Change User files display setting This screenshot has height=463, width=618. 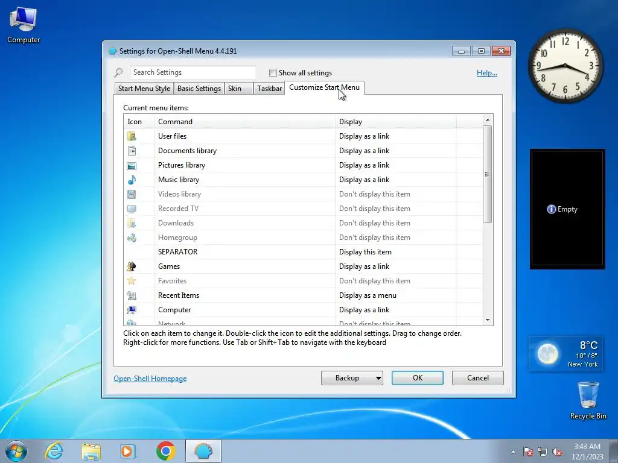coord(364,136)
